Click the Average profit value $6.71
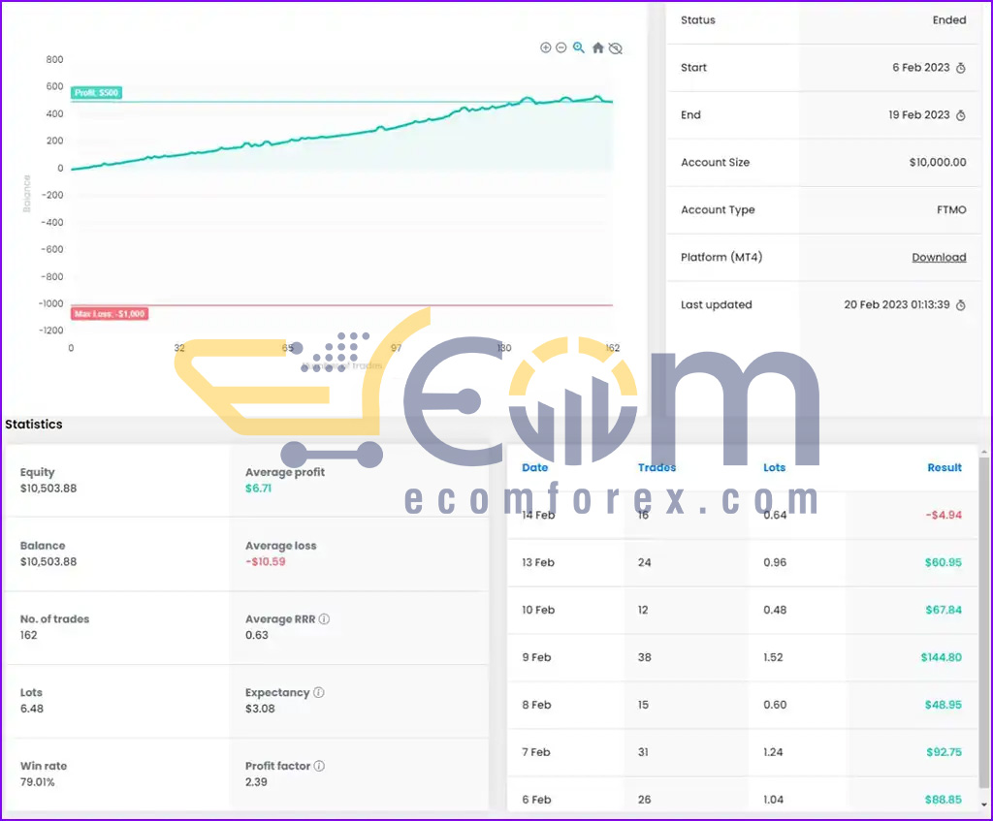Image resolution: width=993 pixels, height=821 pixels. point(258,489)
